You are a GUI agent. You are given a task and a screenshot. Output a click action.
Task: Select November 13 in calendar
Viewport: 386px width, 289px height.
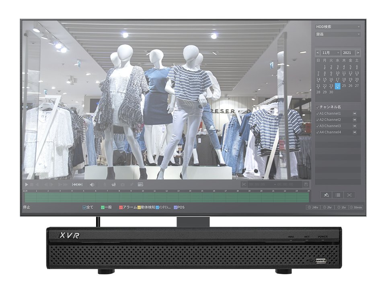pos(357,73)
